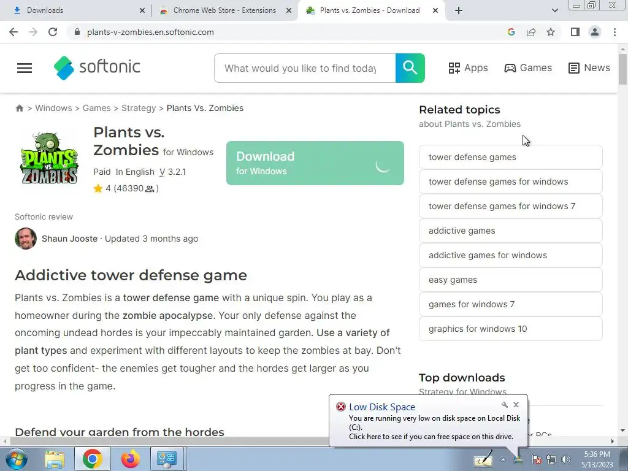This screenshot has height=471, width=628.
Task: Open the Chrome profile avatar
Action: 595,32
